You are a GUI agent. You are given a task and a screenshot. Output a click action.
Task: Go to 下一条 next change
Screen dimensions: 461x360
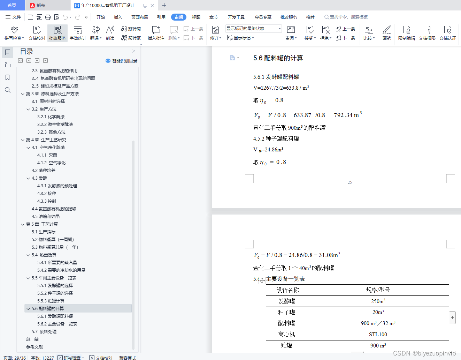tap(345, 38)
